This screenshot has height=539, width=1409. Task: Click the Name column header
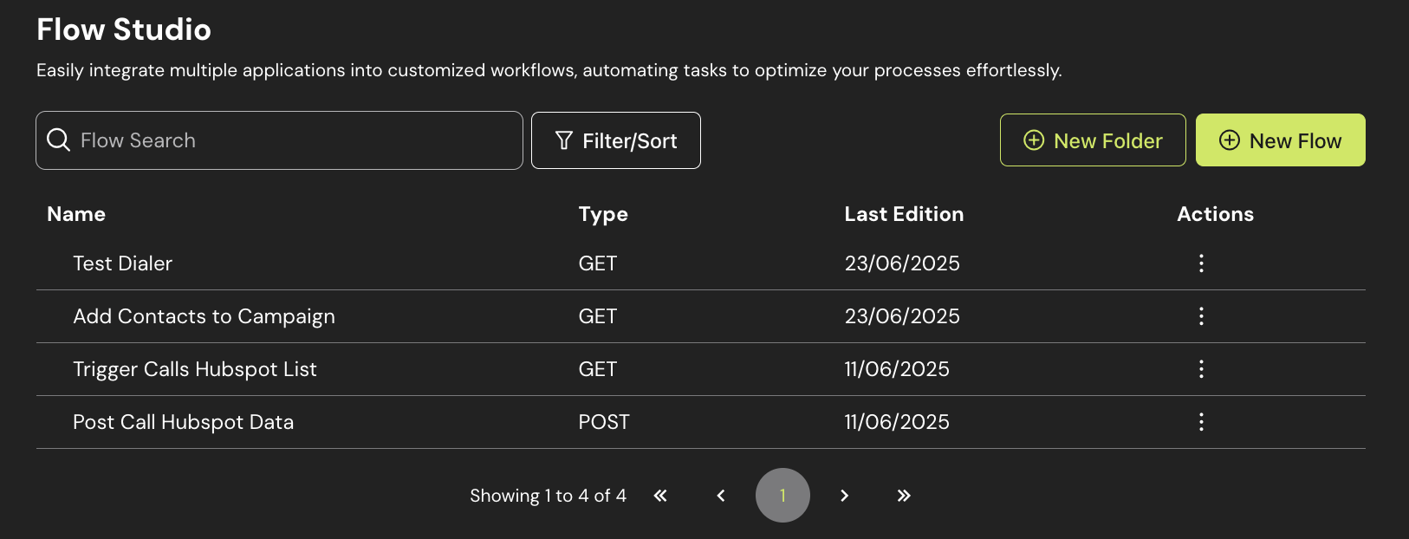[76, 214]
